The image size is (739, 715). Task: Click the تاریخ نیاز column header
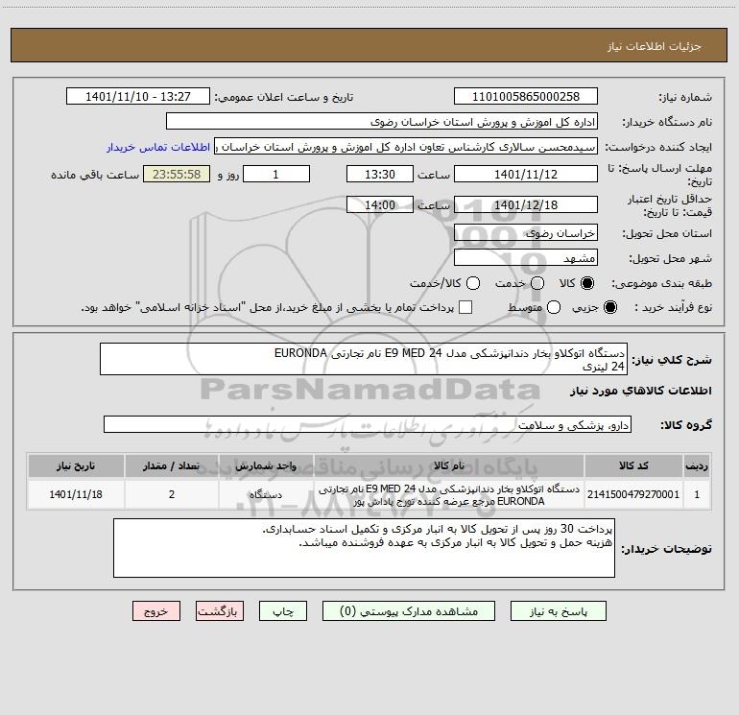[x=76, y=466]
